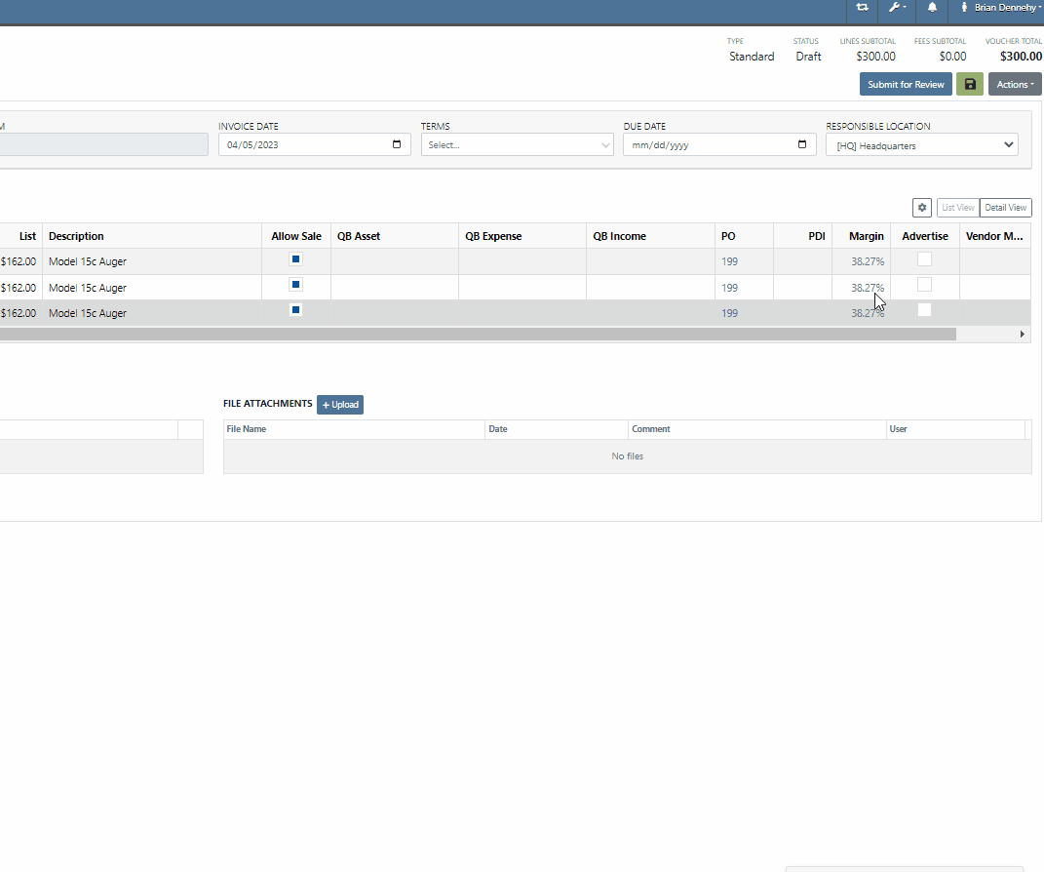Viewport: 1044px width, 872px height.
Task: Open the wrench tools menu
Action: [897, 8]
